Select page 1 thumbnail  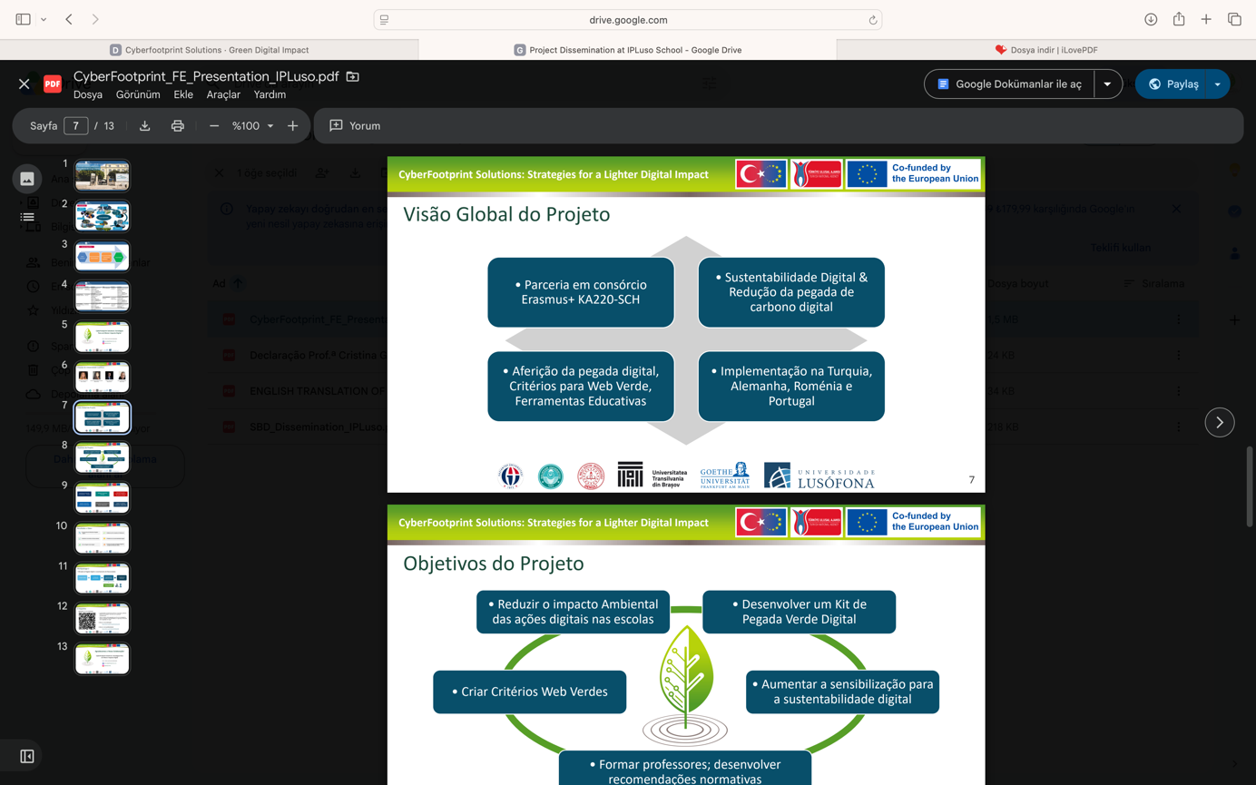(103, 176)
